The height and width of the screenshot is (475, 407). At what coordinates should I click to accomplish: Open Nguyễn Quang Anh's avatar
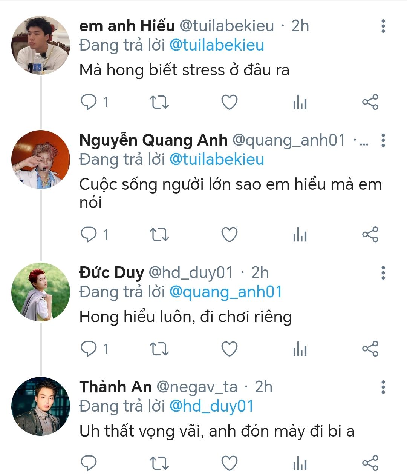point(41,160)
